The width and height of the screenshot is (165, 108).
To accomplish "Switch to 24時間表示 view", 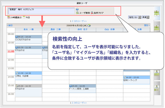I will click(15, 17).
